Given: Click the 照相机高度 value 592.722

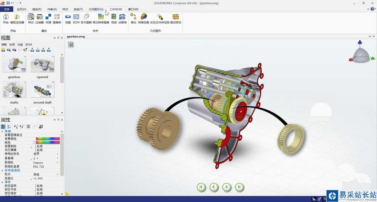Looking at the screenshot, I should coord(39,167).
